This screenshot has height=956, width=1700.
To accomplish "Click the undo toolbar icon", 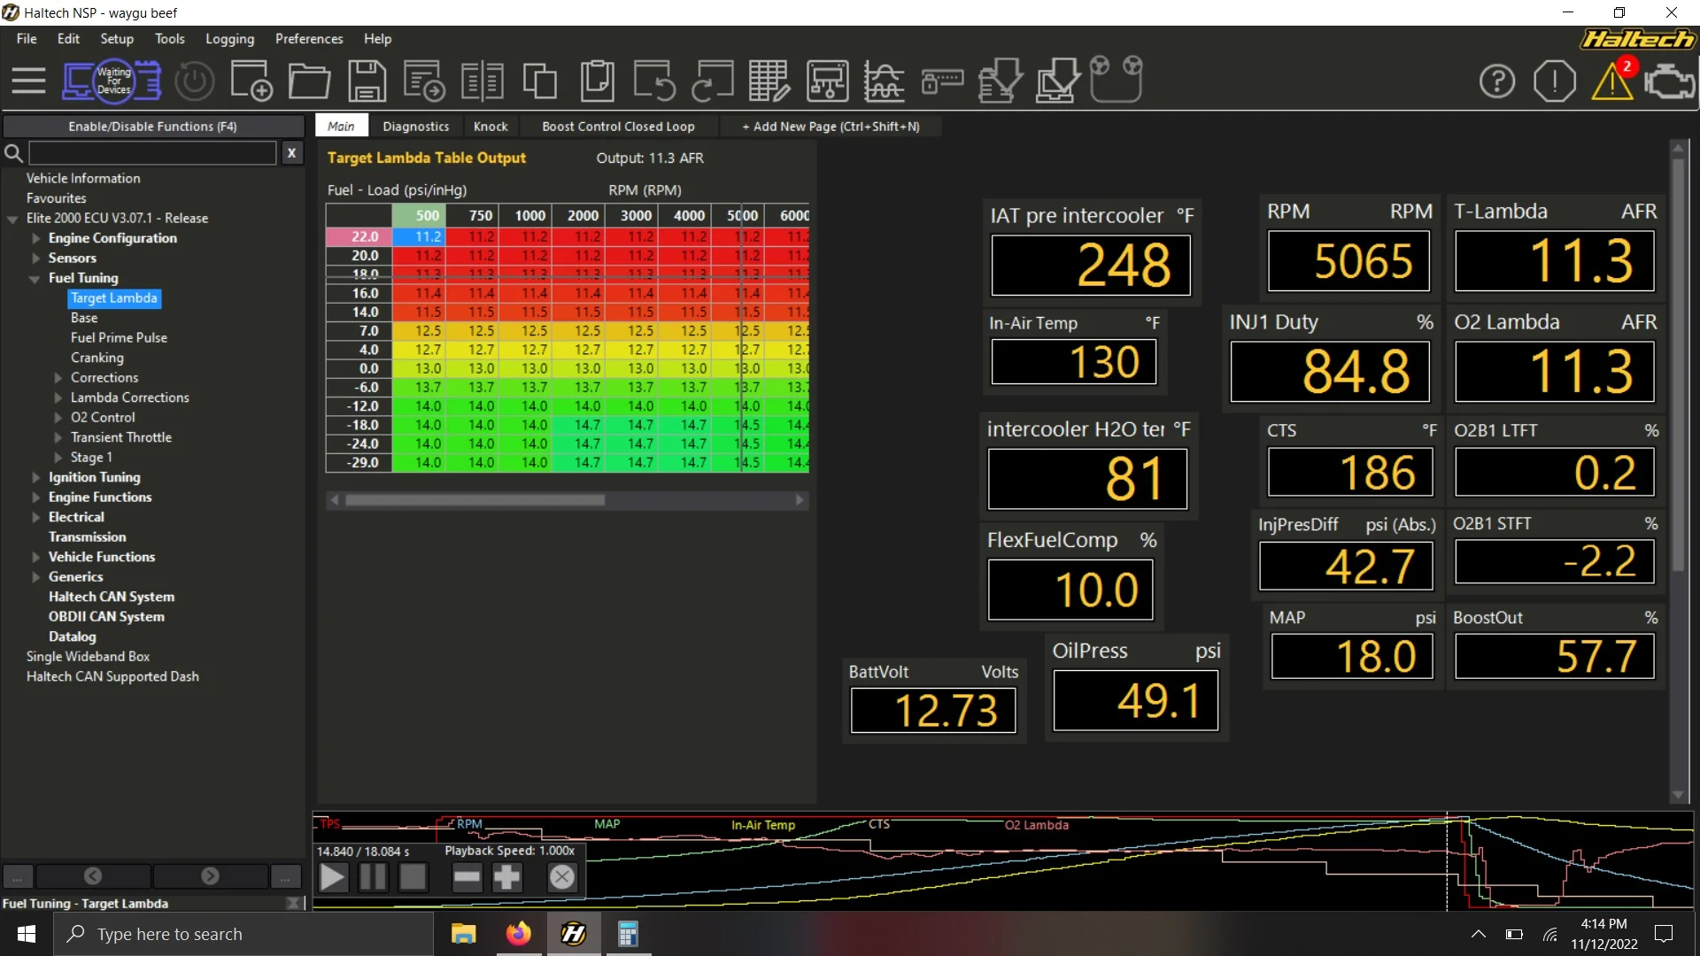I will 653,81.
